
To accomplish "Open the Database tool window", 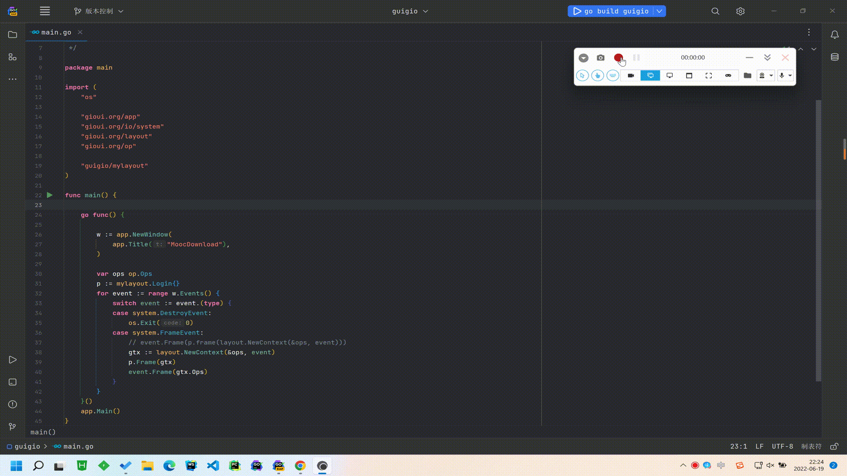I will coord(835,57).
